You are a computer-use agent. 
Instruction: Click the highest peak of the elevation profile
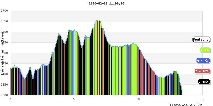[97, 20]
